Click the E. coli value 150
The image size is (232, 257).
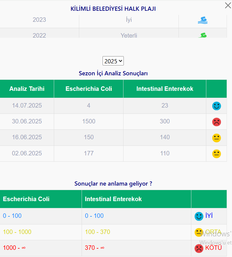(89, 137)
